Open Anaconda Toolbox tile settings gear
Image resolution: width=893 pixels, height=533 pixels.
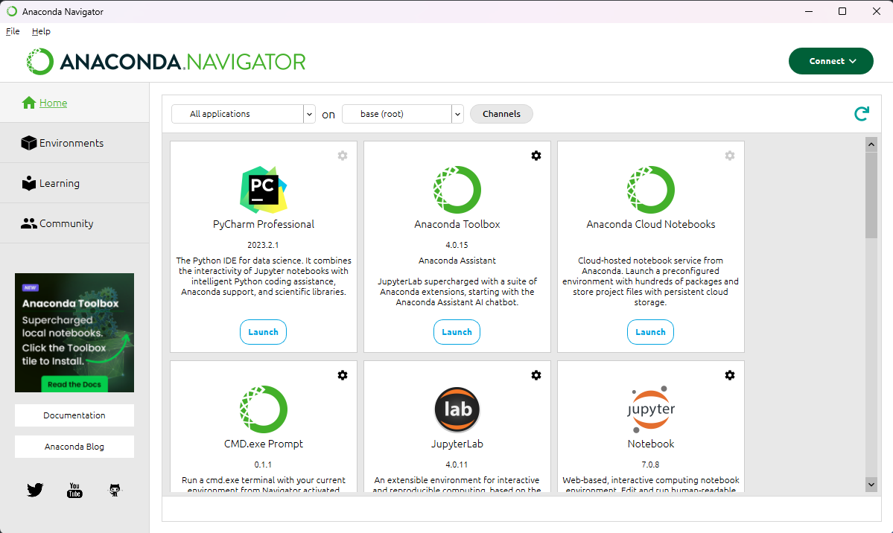coord(536,156)
